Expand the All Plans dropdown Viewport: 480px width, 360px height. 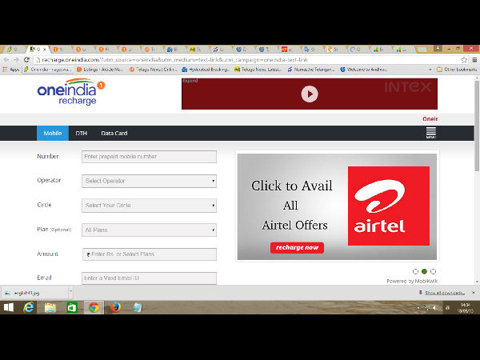149,230
